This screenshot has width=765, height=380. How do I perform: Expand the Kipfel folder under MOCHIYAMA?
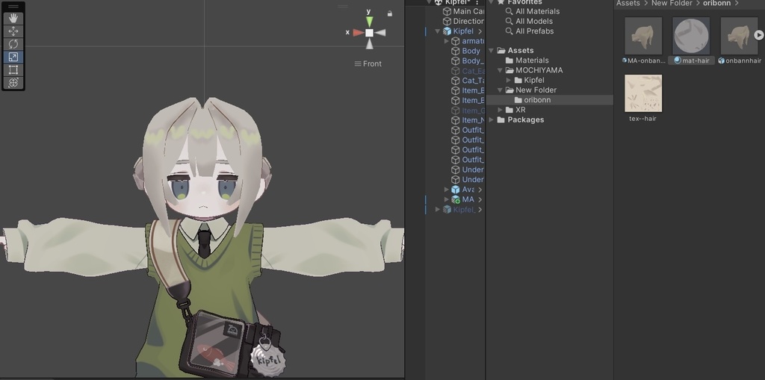[x=509, y=80]
